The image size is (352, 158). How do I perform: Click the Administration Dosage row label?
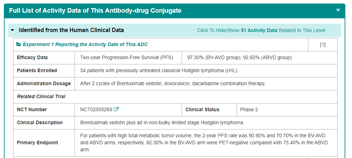coord(44,83)
